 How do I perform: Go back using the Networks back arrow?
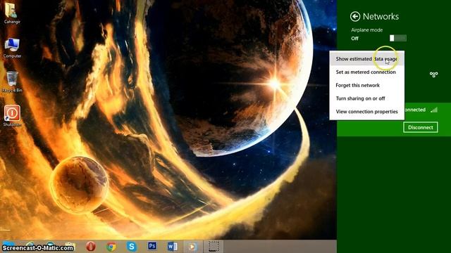coord(355,16)
